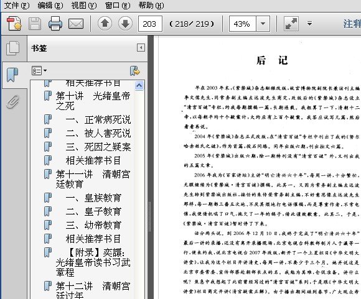
Task: Open the 帮助 menu
Action: [151, 5]
